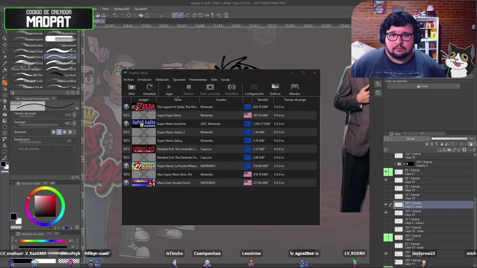477x268 pixels.
Task: Select the Text tool
Action: [x=5, y=146]
